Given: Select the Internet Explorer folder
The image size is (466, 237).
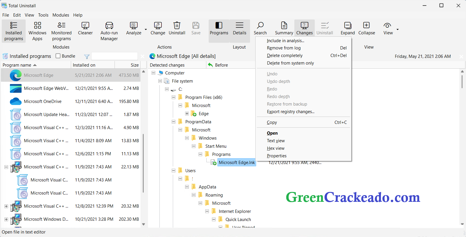Looking at the screenshot, I should coord(235,211).
